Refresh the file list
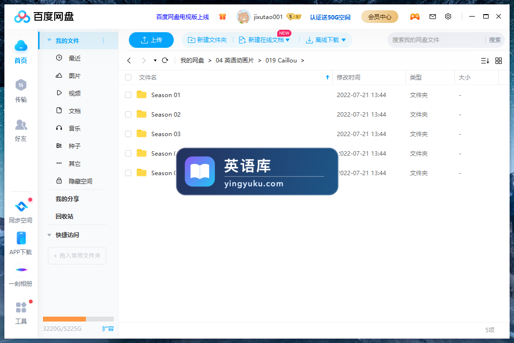The height and width of the screenshot is (343, 514). [x=165, y=61]
